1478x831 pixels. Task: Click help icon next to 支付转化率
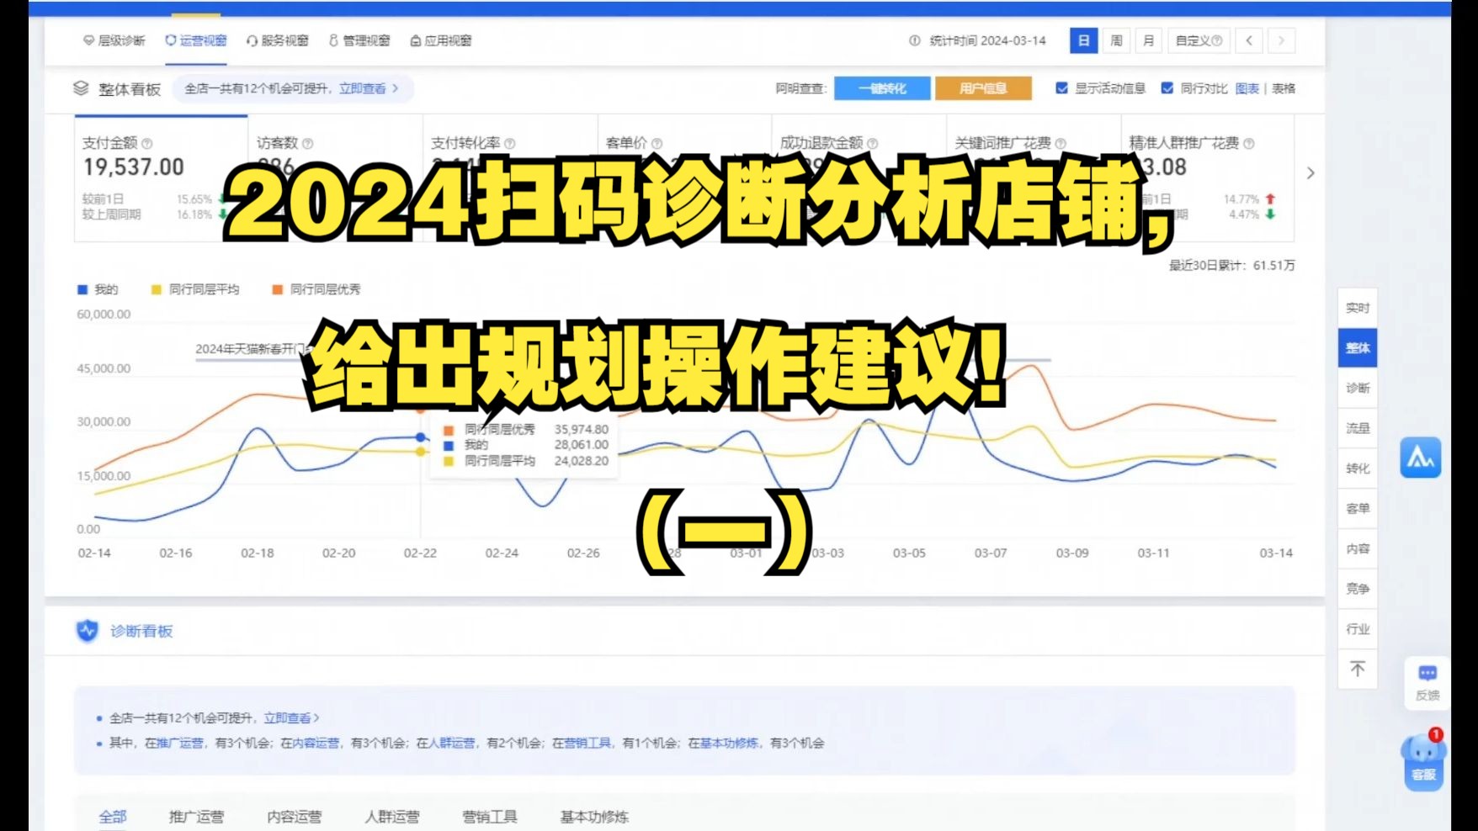[x=509, y=144]
